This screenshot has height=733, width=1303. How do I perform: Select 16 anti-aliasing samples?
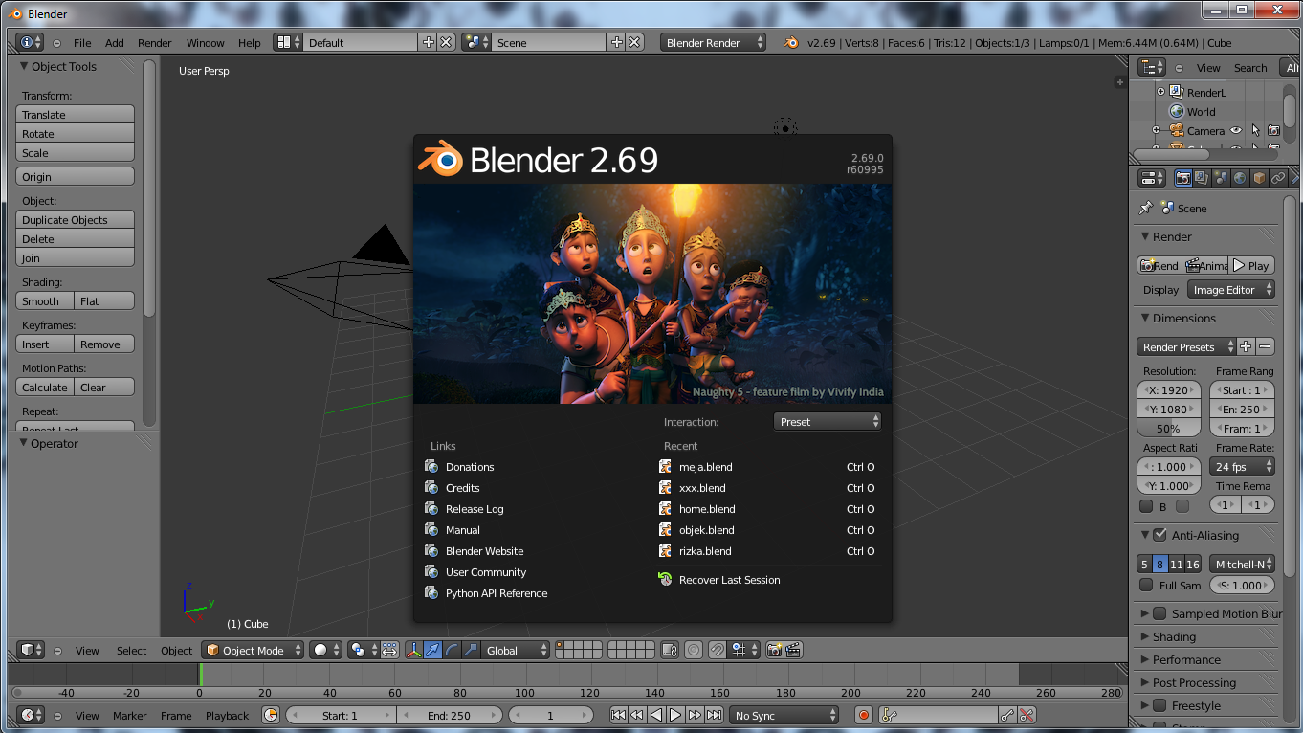tap(1193, 564)
